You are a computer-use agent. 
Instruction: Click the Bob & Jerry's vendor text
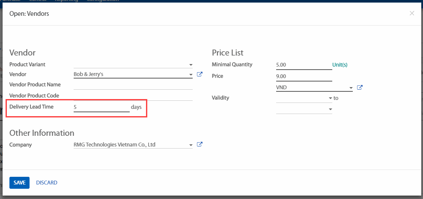point(89,74)
